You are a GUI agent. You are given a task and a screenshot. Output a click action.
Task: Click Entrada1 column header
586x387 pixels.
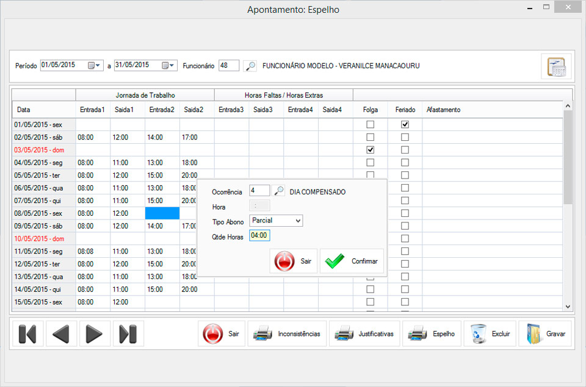pos(93,110)
